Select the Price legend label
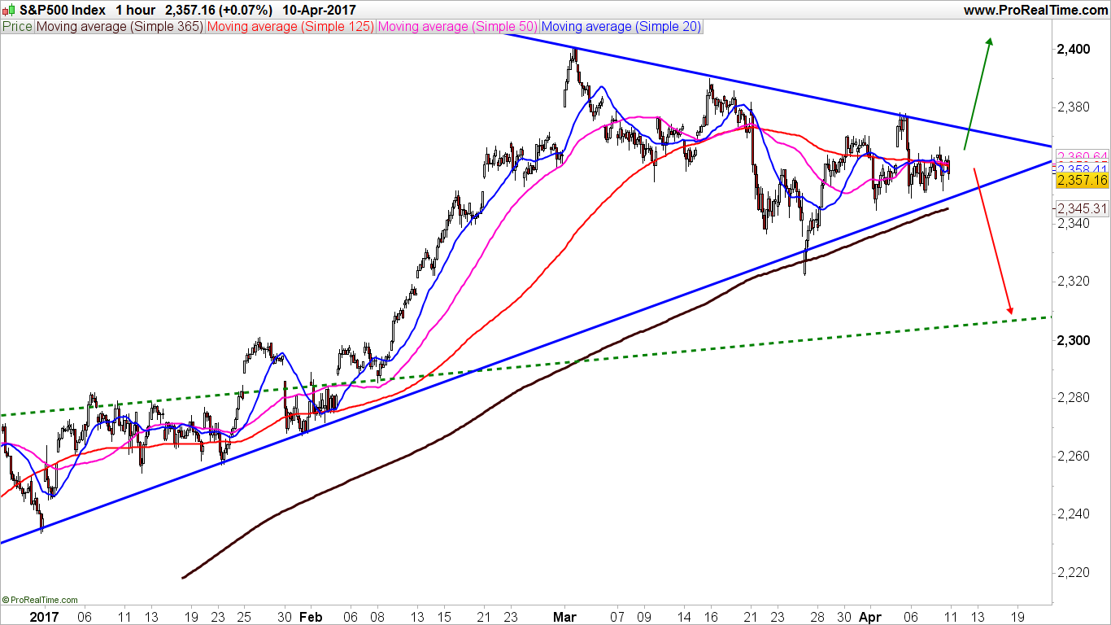This screenshot has width=1111, height=625. point(17,26)
